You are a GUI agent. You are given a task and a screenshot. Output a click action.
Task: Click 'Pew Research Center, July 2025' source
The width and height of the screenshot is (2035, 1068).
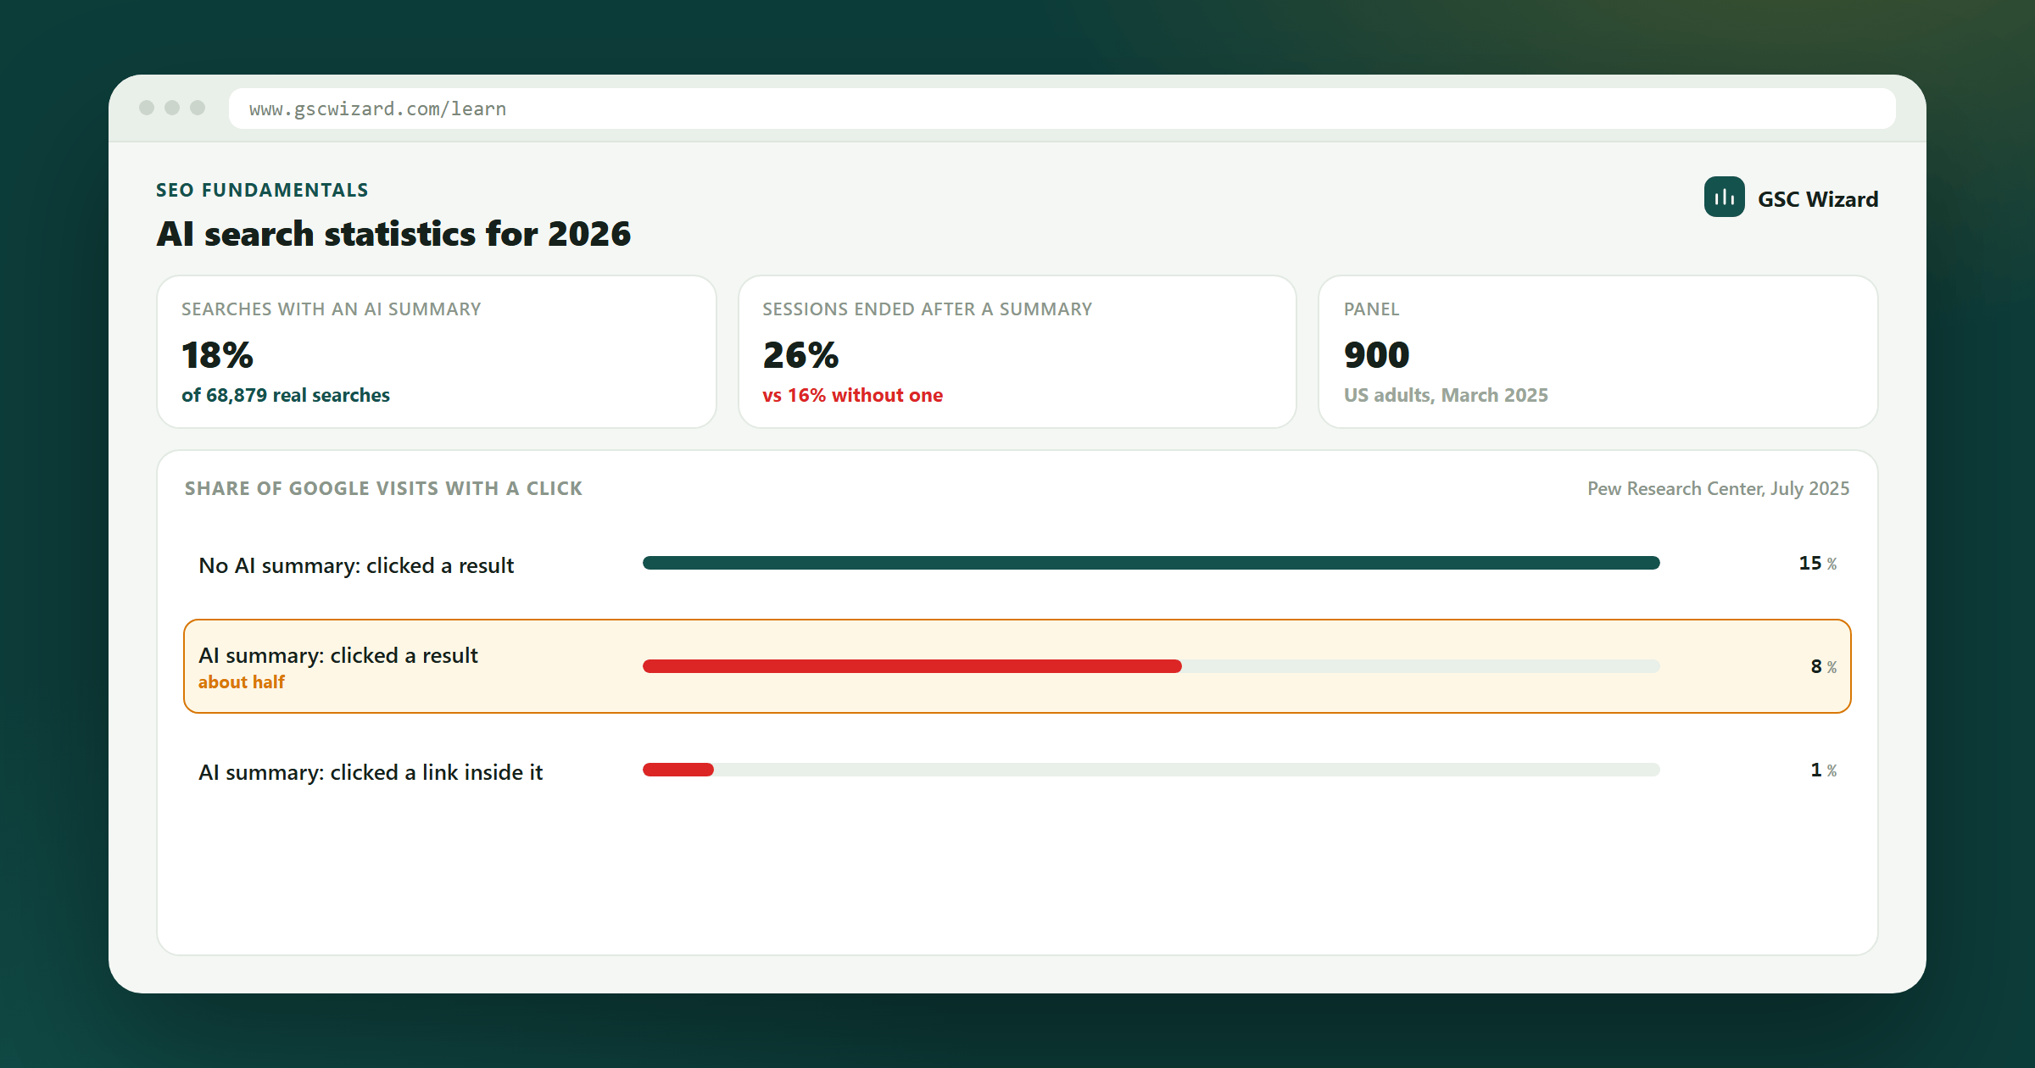(1718, 488)
